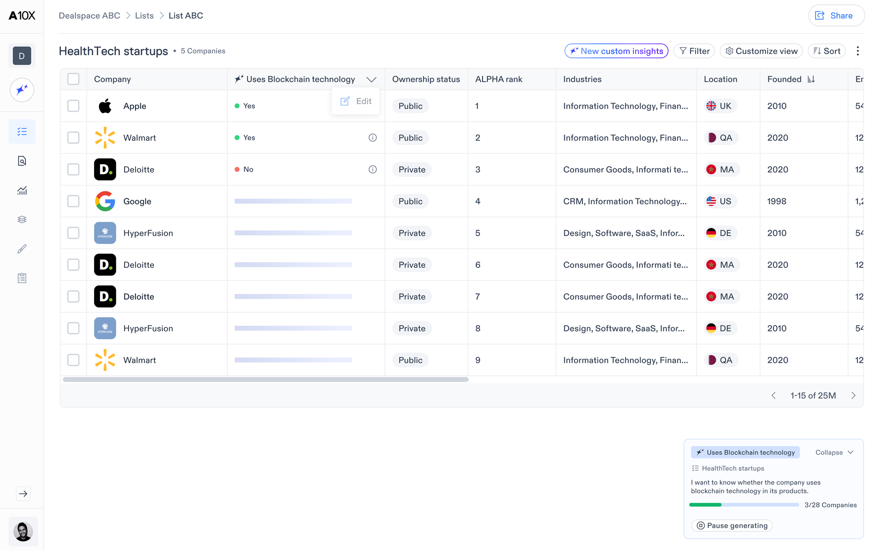Expand the Uses Blockchain technology column chevron
The height and width of the screenshot is (551, 880).
(x=371, y=79)
